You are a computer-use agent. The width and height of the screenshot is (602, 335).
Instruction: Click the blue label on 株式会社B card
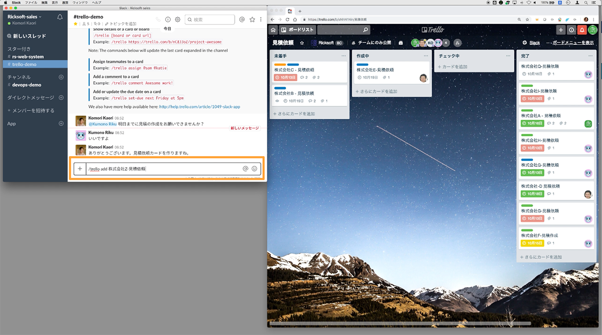[280, 88]
